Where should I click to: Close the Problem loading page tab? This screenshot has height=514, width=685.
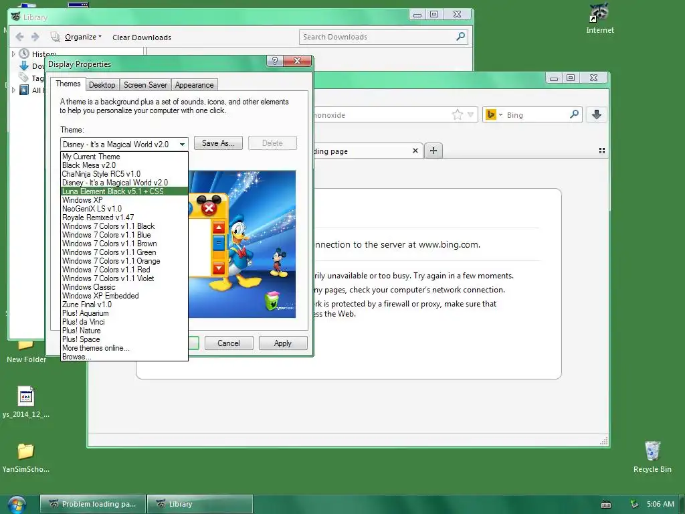pos(415,151)
